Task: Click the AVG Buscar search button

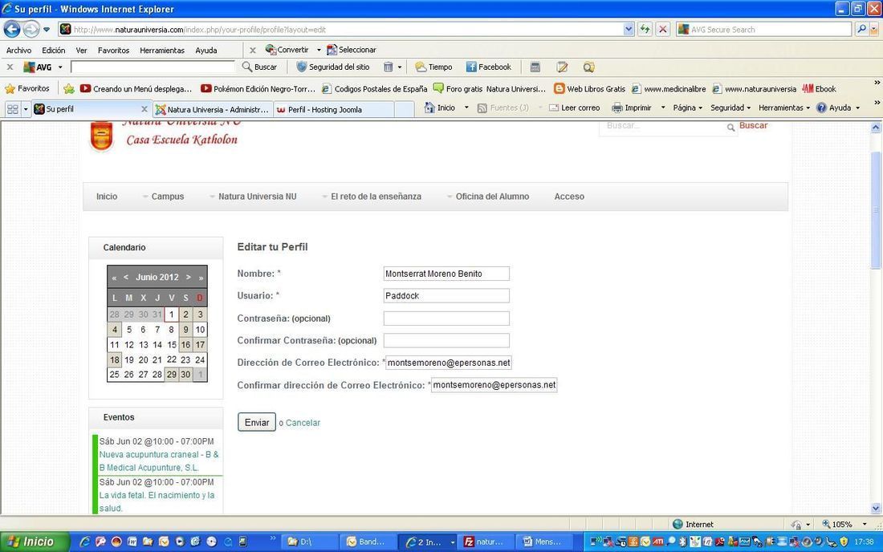Action: (259, 67)
